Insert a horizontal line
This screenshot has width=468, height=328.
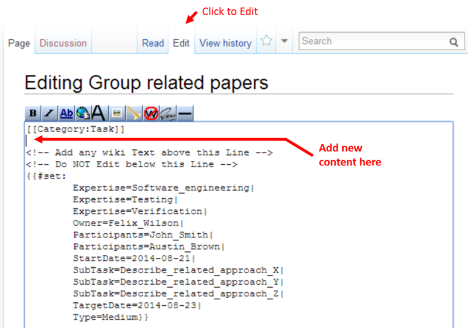[185, 113]
